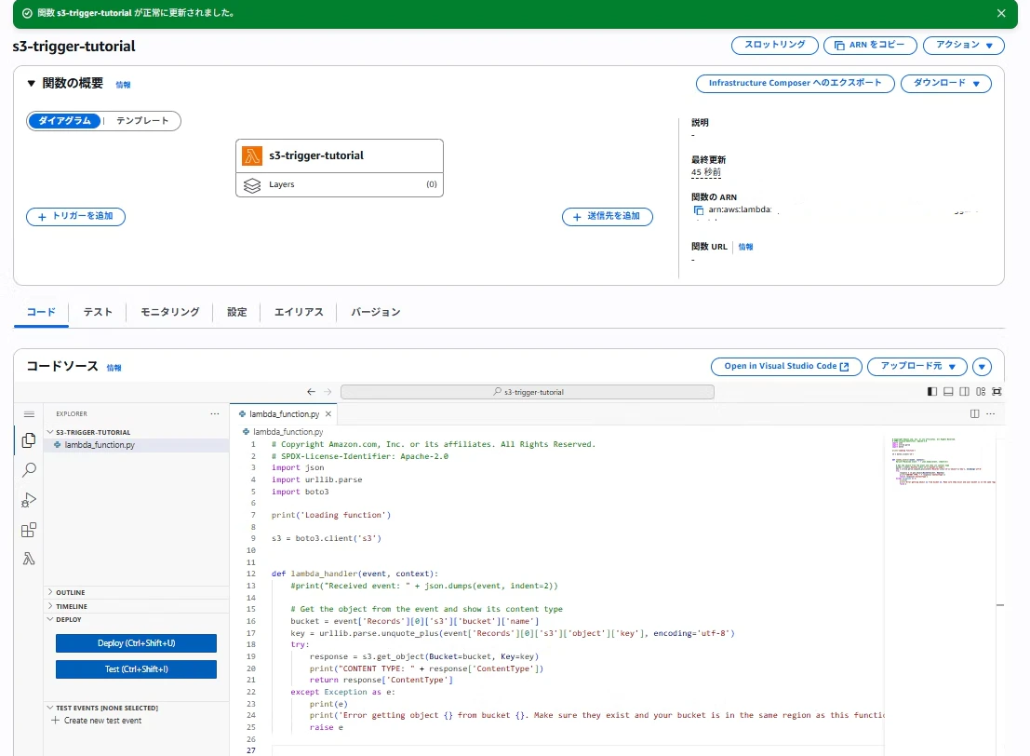Viewport: 1030px width, 756px height.
Task: Click the Layers stack icon
Action: click(252, 185)
